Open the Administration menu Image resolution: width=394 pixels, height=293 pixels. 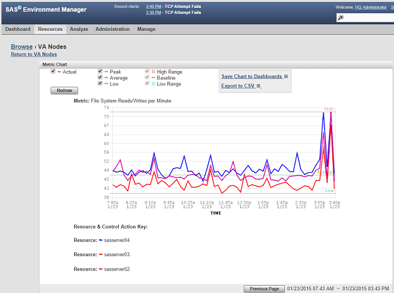tap(112, 29)
